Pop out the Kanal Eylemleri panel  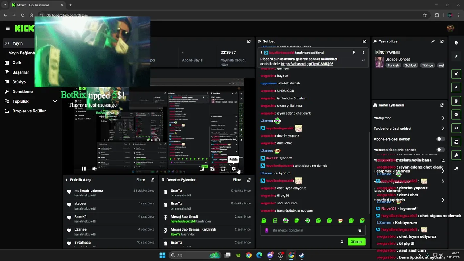442,105
